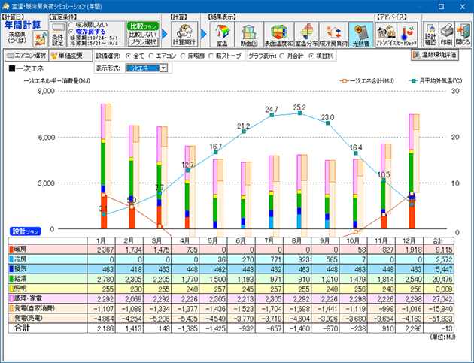Click プラン選択 button
This screenshot has width=474, height=363.
pos(143,42)
